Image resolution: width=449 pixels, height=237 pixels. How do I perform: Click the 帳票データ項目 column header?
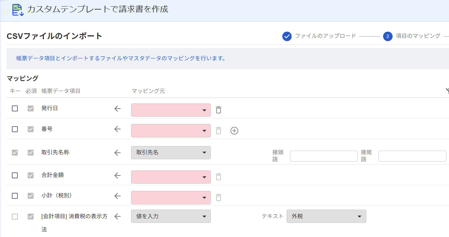pyautogui.click(x=61, y=91)
